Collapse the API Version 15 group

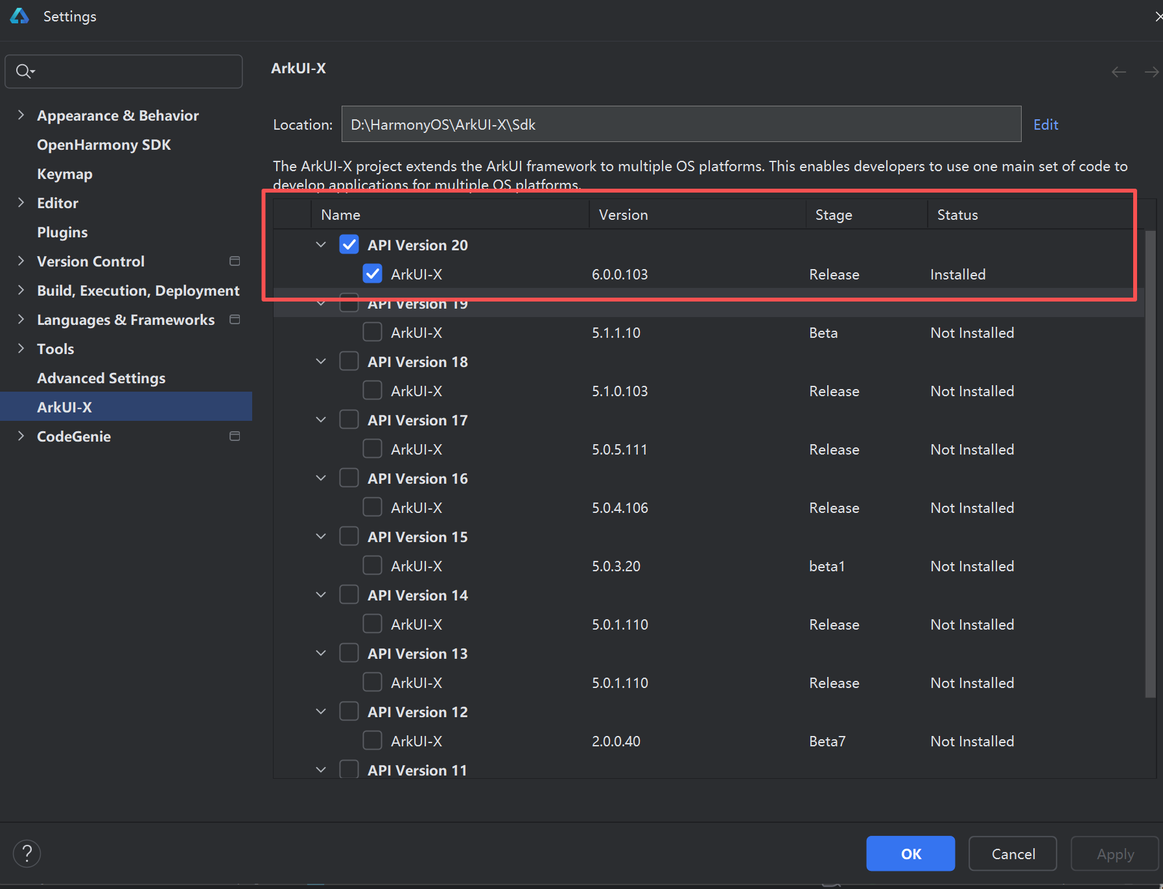pos(321,536)
